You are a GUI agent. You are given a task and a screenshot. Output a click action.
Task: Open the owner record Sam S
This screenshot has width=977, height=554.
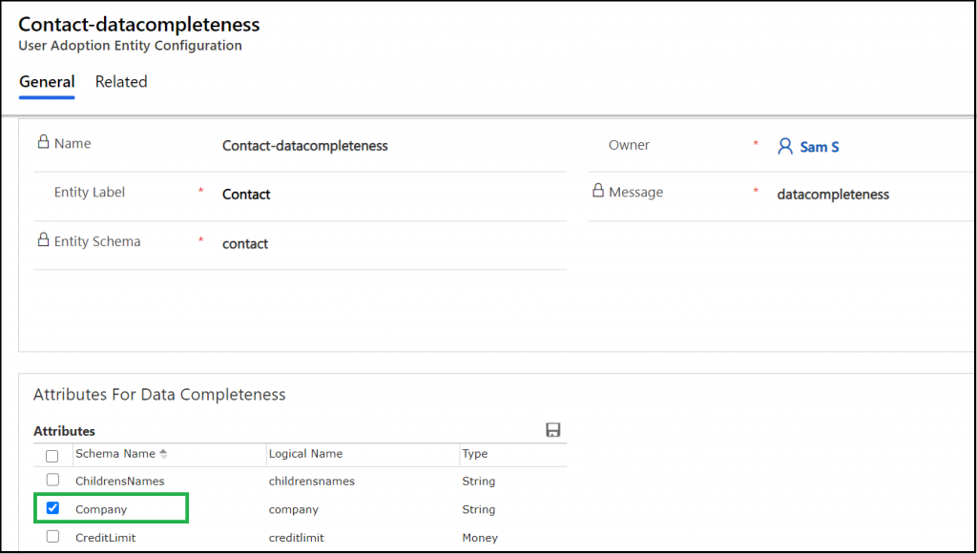(x=818, y=146)
